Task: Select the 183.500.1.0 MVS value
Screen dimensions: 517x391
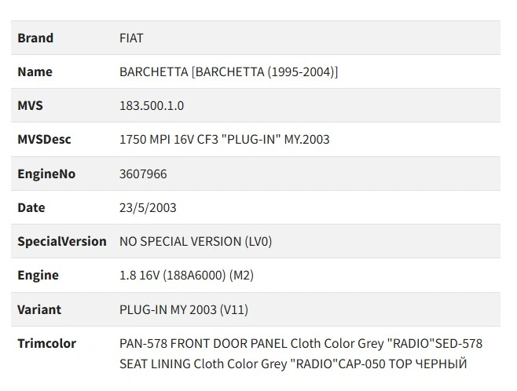Action: coord(152,105)
